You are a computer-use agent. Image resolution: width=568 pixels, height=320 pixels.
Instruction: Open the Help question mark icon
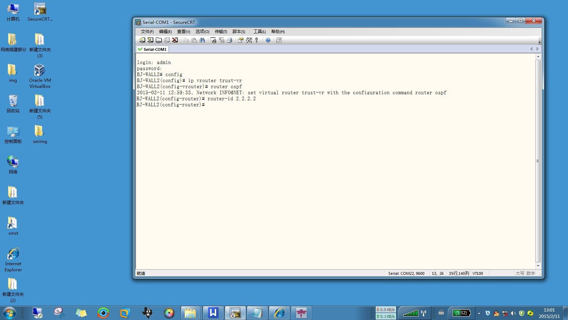pyautogui.click(x=268, y=40)
